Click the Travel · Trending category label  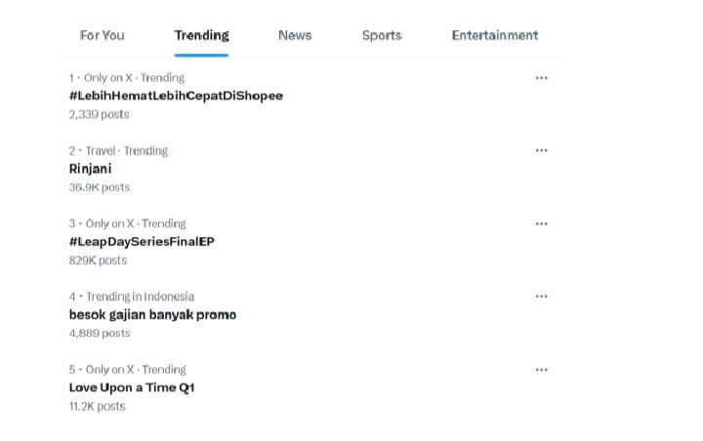click(118, 151)
